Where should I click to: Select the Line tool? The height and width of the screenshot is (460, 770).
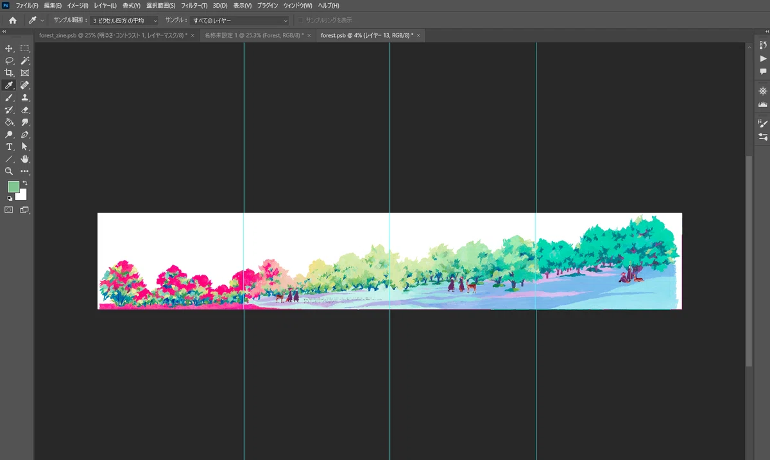[x=9, y=159]
